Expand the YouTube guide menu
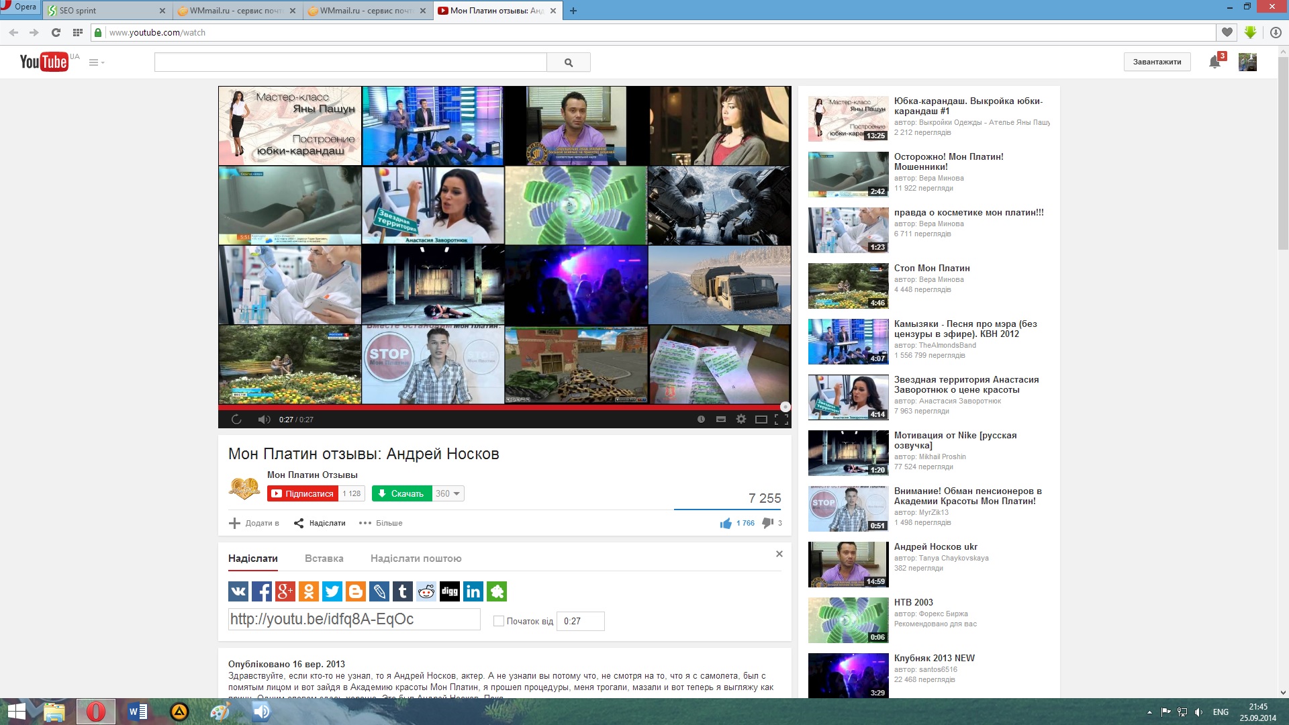This screenshot has height=725, width=1289. click(96, 62)
